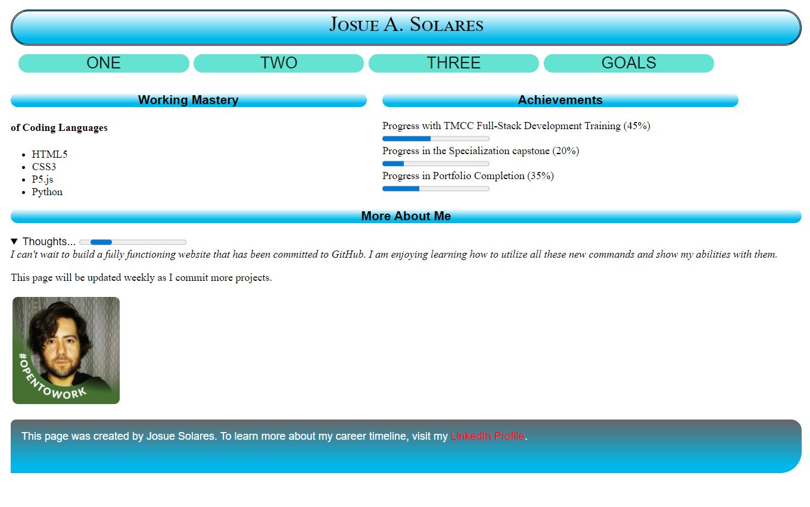Image resolution: width=810 pixels, height=507 pixels.
Task: Click the Python list item
Action: coord(47,192)
